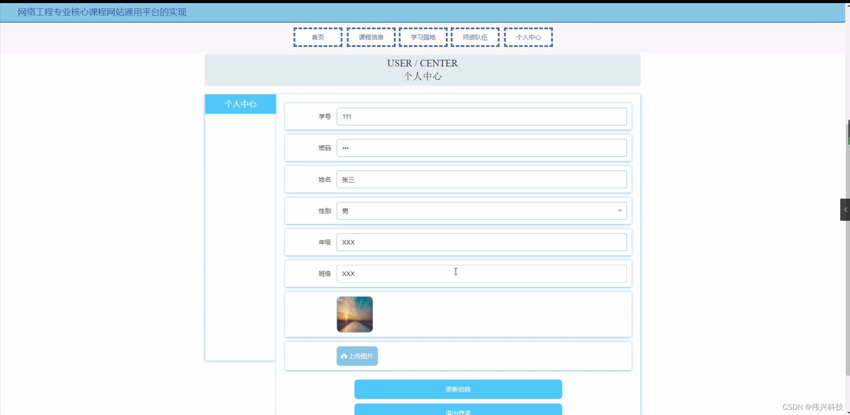Edit the 姓名 field showing 张三
The width and height of the screenshot is (850, 415).
[x=482, y=179]
